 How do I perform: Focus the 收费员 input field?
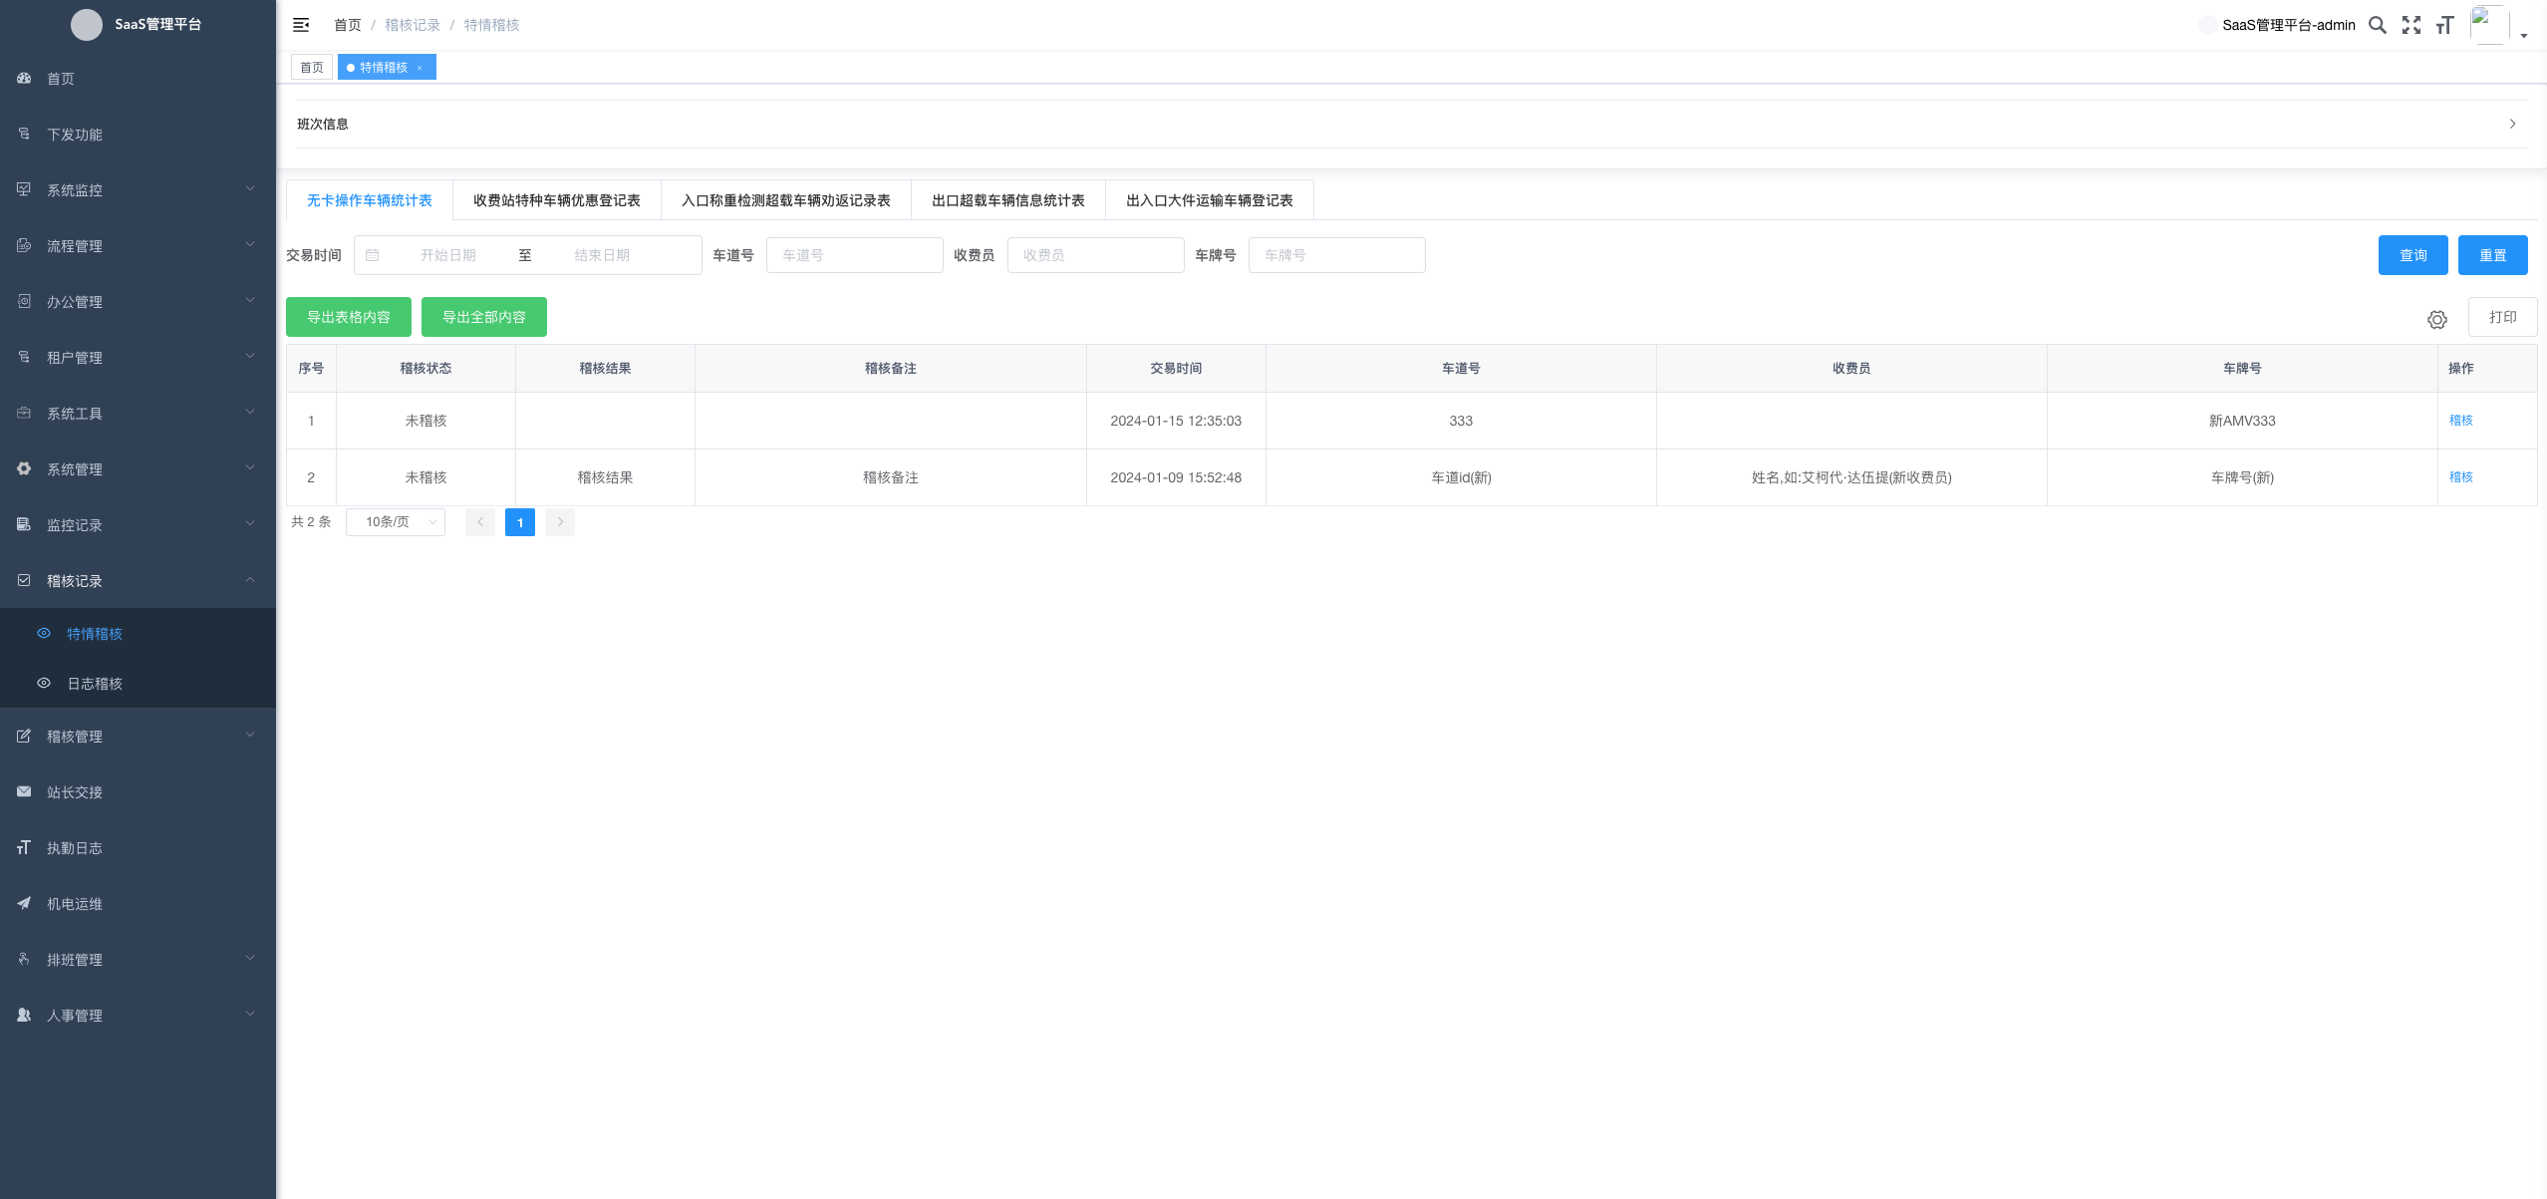point(1096,255)
